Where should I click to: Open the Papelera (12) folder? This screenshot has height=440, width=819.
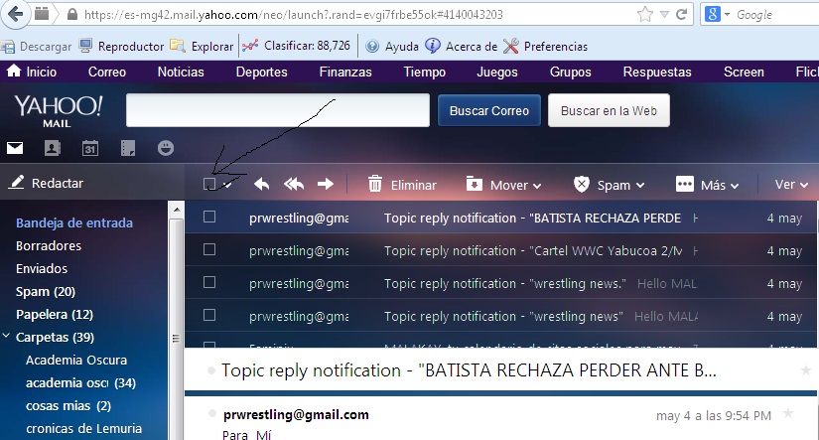pyautogui.click(x=55, y=315)
